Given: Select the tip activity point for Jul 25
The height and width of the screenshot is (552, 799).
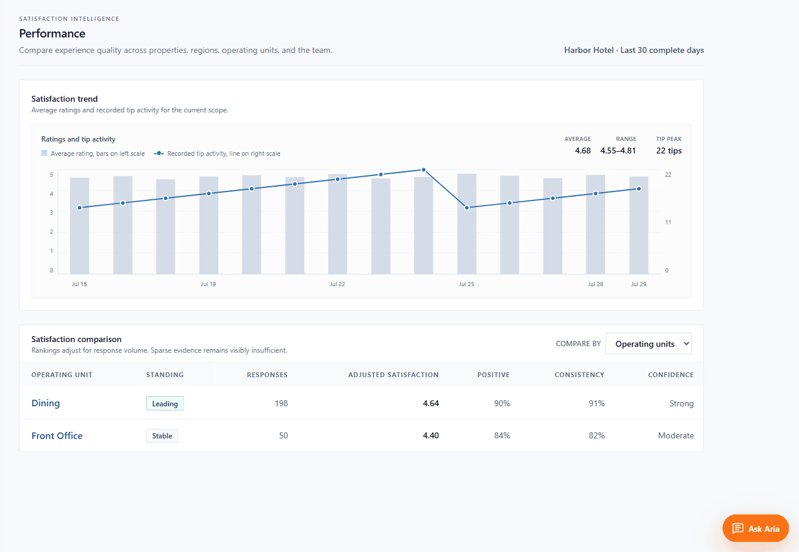Looking at the screenshot, I should click(467, 208).
